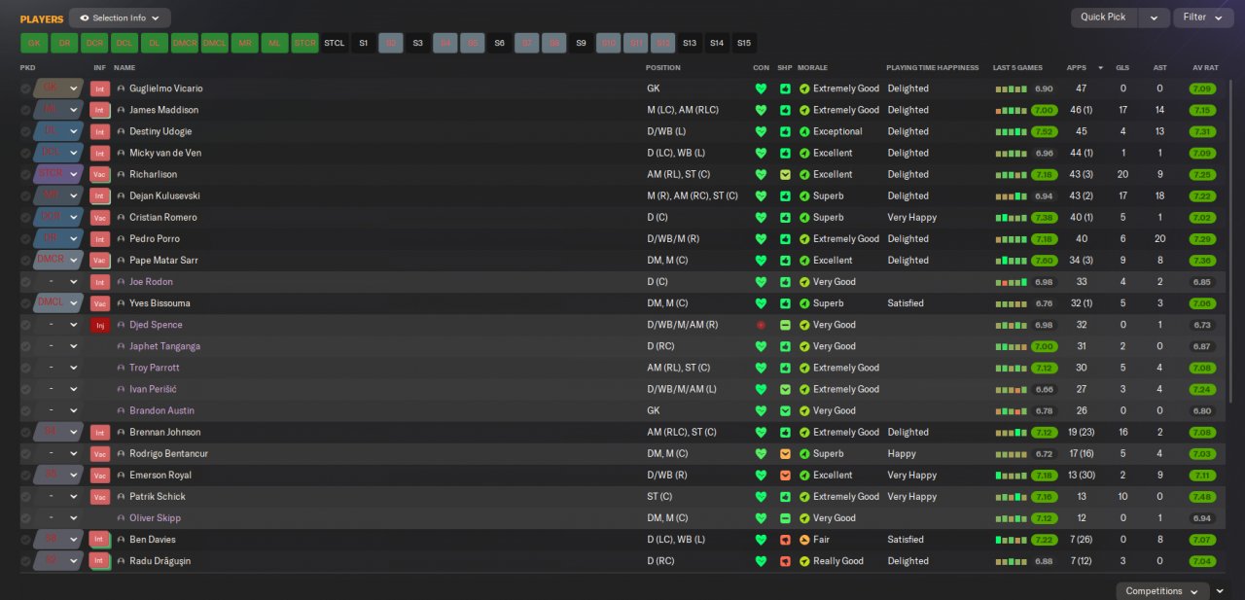
Task: Click the Quick Pick button
Action: click(1104, 18)
